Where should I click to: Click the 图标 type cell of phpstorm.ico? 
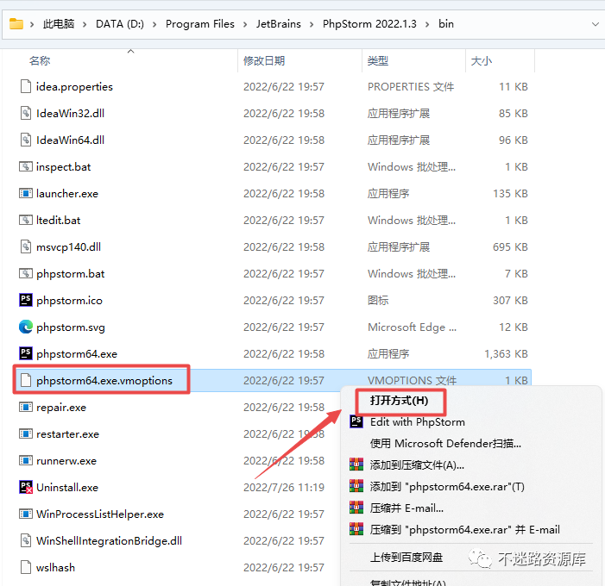[378, 300]
